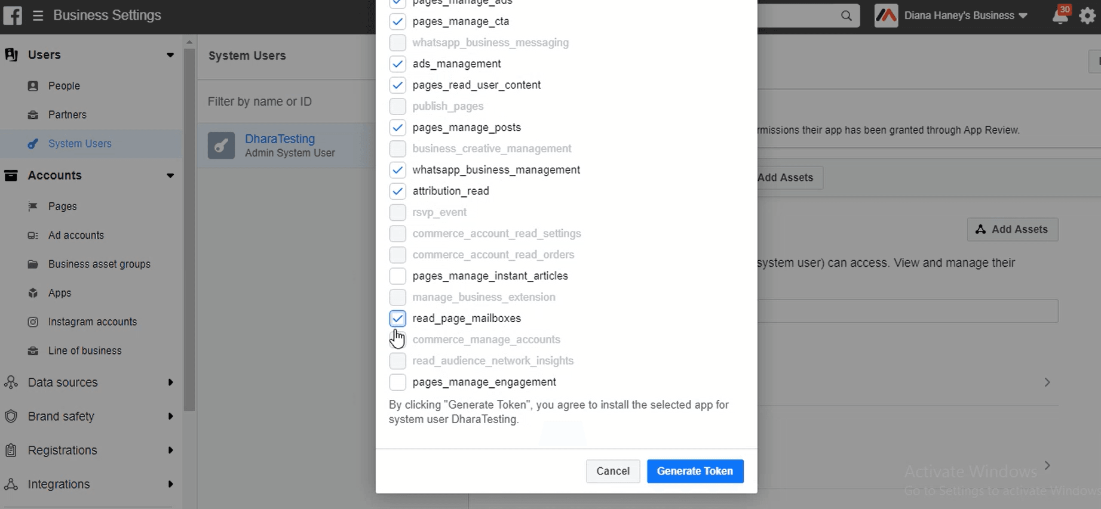Screen dimensions: 1101x509
Task: Check the rsvp_event checkbox
Action: (x=397, y=212)
